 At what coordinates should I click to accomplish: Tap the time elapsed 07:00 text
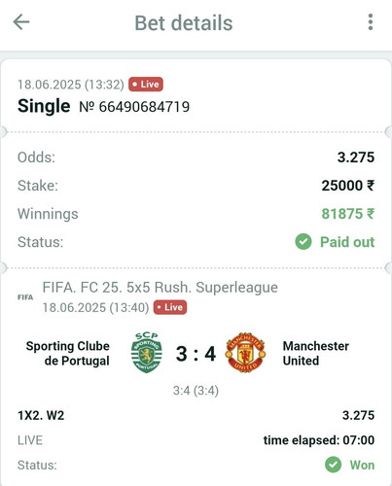click(x=319, y=440)
